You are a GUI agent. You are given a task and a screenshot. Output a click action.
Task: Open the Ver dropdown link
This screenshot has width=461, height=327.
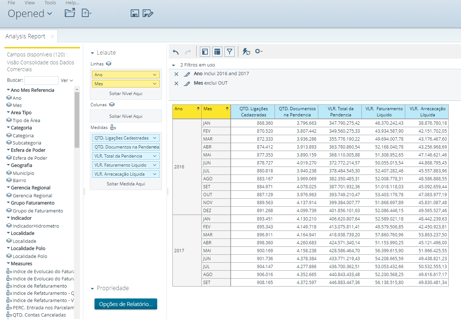tap(67, 81)
